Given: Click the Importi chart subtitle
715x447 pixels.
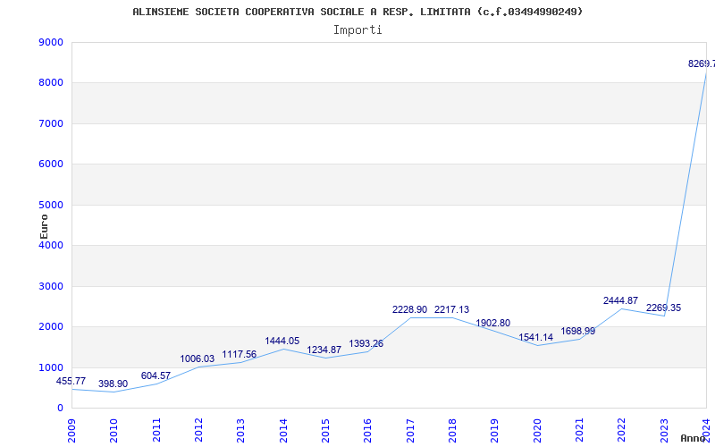Looking at the screenshot, I should [357, 30].
